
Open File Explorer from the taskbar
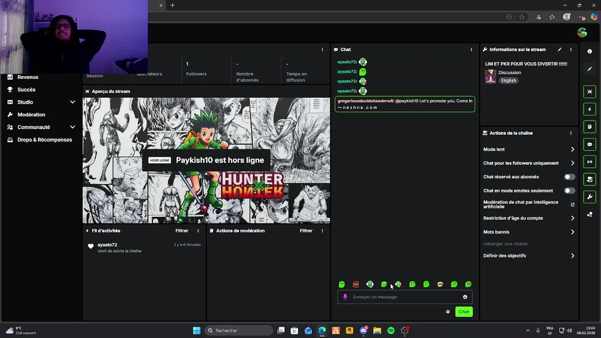click(x=377, y=330)
